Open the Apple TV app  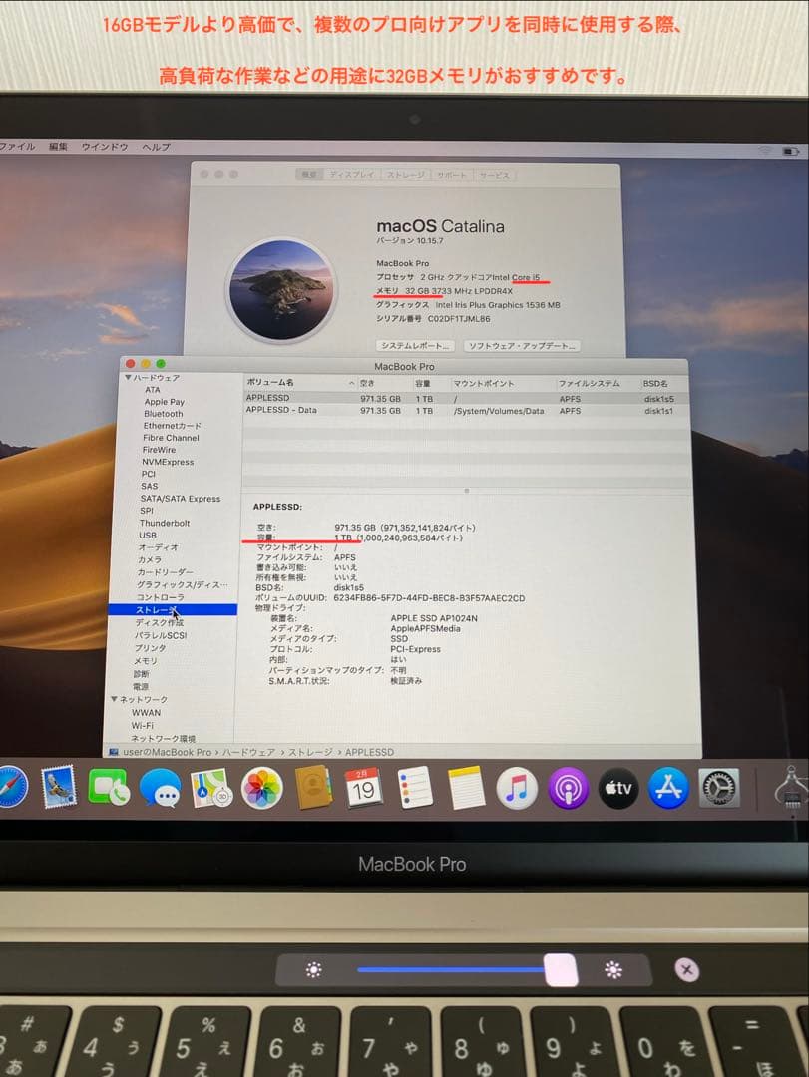coord(617,788)
